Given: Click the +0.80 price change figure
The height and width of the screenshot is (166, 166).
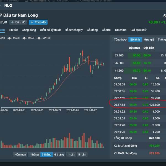Looking at the screenshot, I should (x=153, y=22).
